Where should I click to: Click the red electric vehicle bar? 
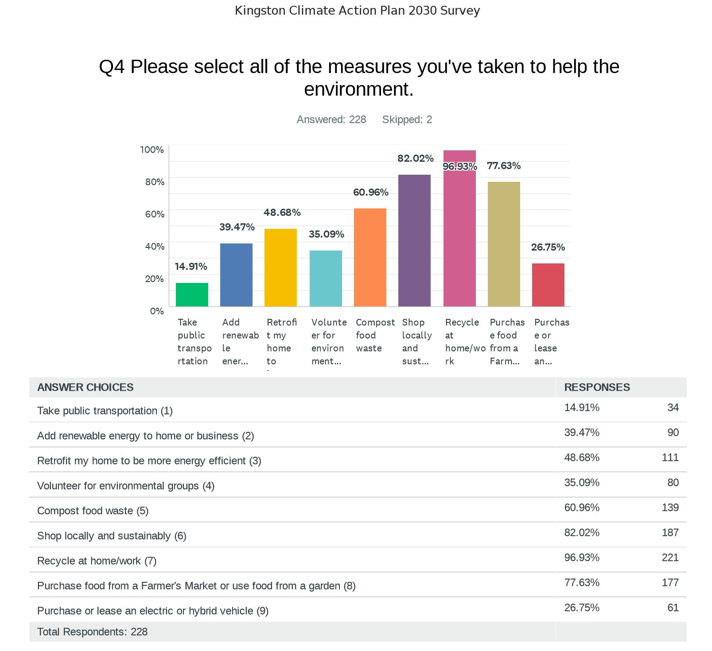click(x=548, y=285)
